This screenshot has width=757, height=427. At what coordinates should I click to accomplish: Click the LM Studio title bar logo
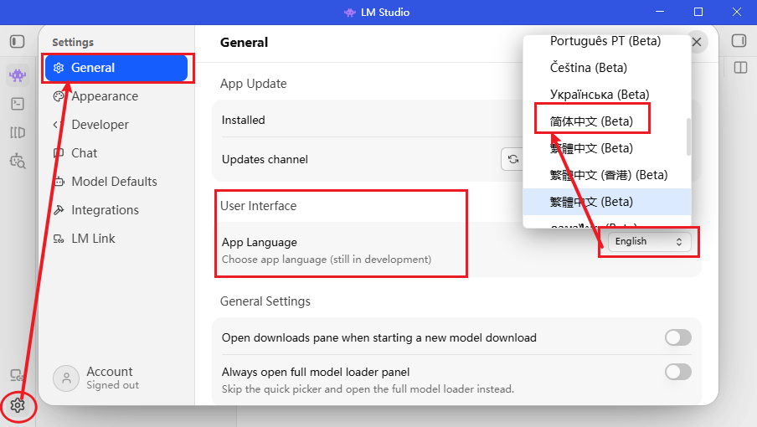click(x=349, y=13)
